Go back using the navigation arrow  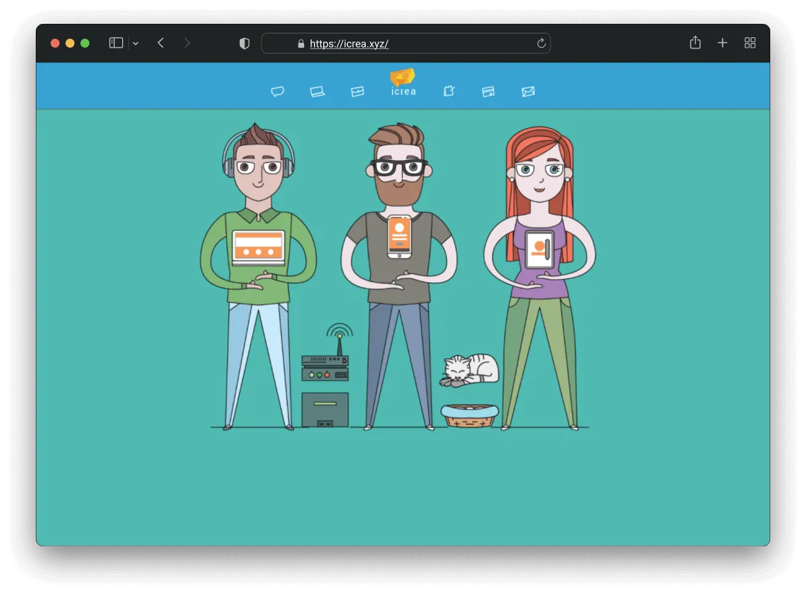[x=161, y=42]
